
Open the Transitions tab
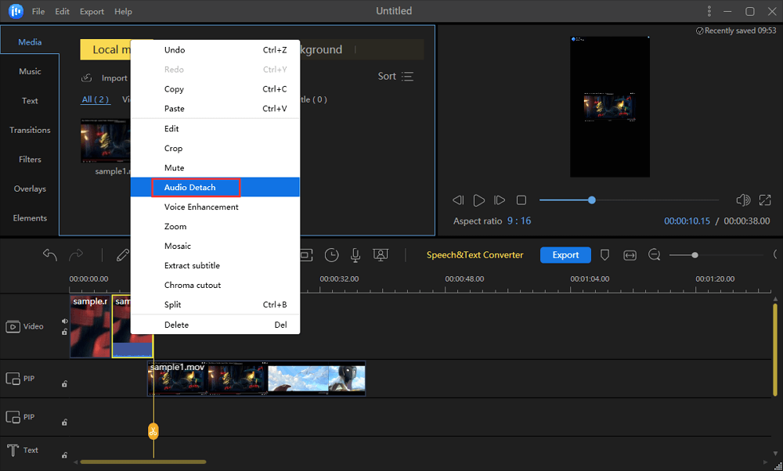click(x=30, y=130)
